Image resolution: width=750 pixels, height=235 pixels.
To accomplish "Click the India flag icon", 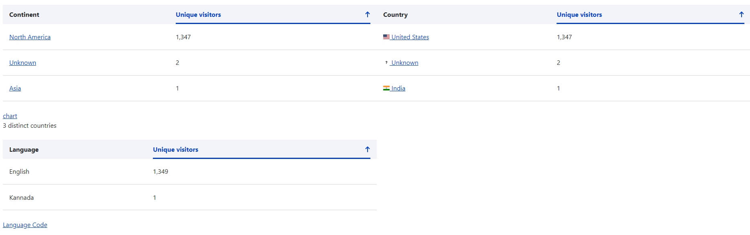I will coord(386,88).
